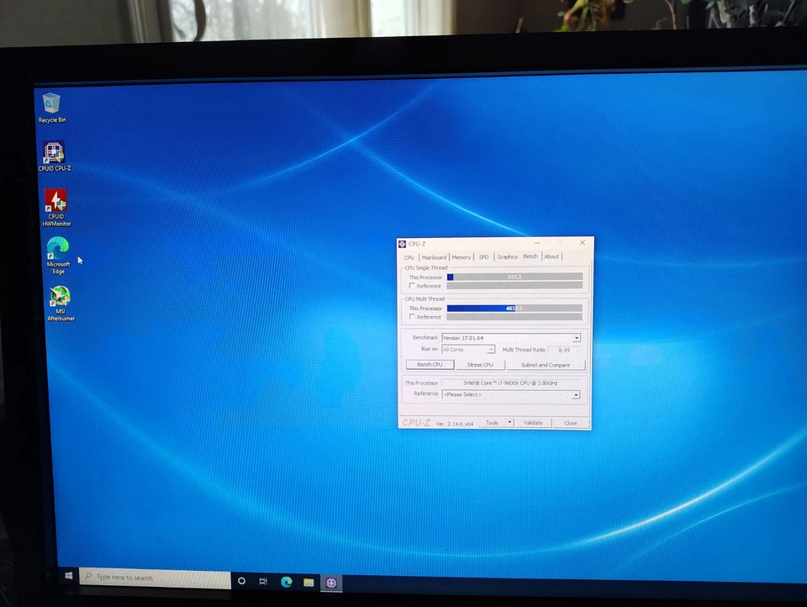Start the Stress CPU test
807x607 pixels.
pyautogui.click(x=481, y=365)
